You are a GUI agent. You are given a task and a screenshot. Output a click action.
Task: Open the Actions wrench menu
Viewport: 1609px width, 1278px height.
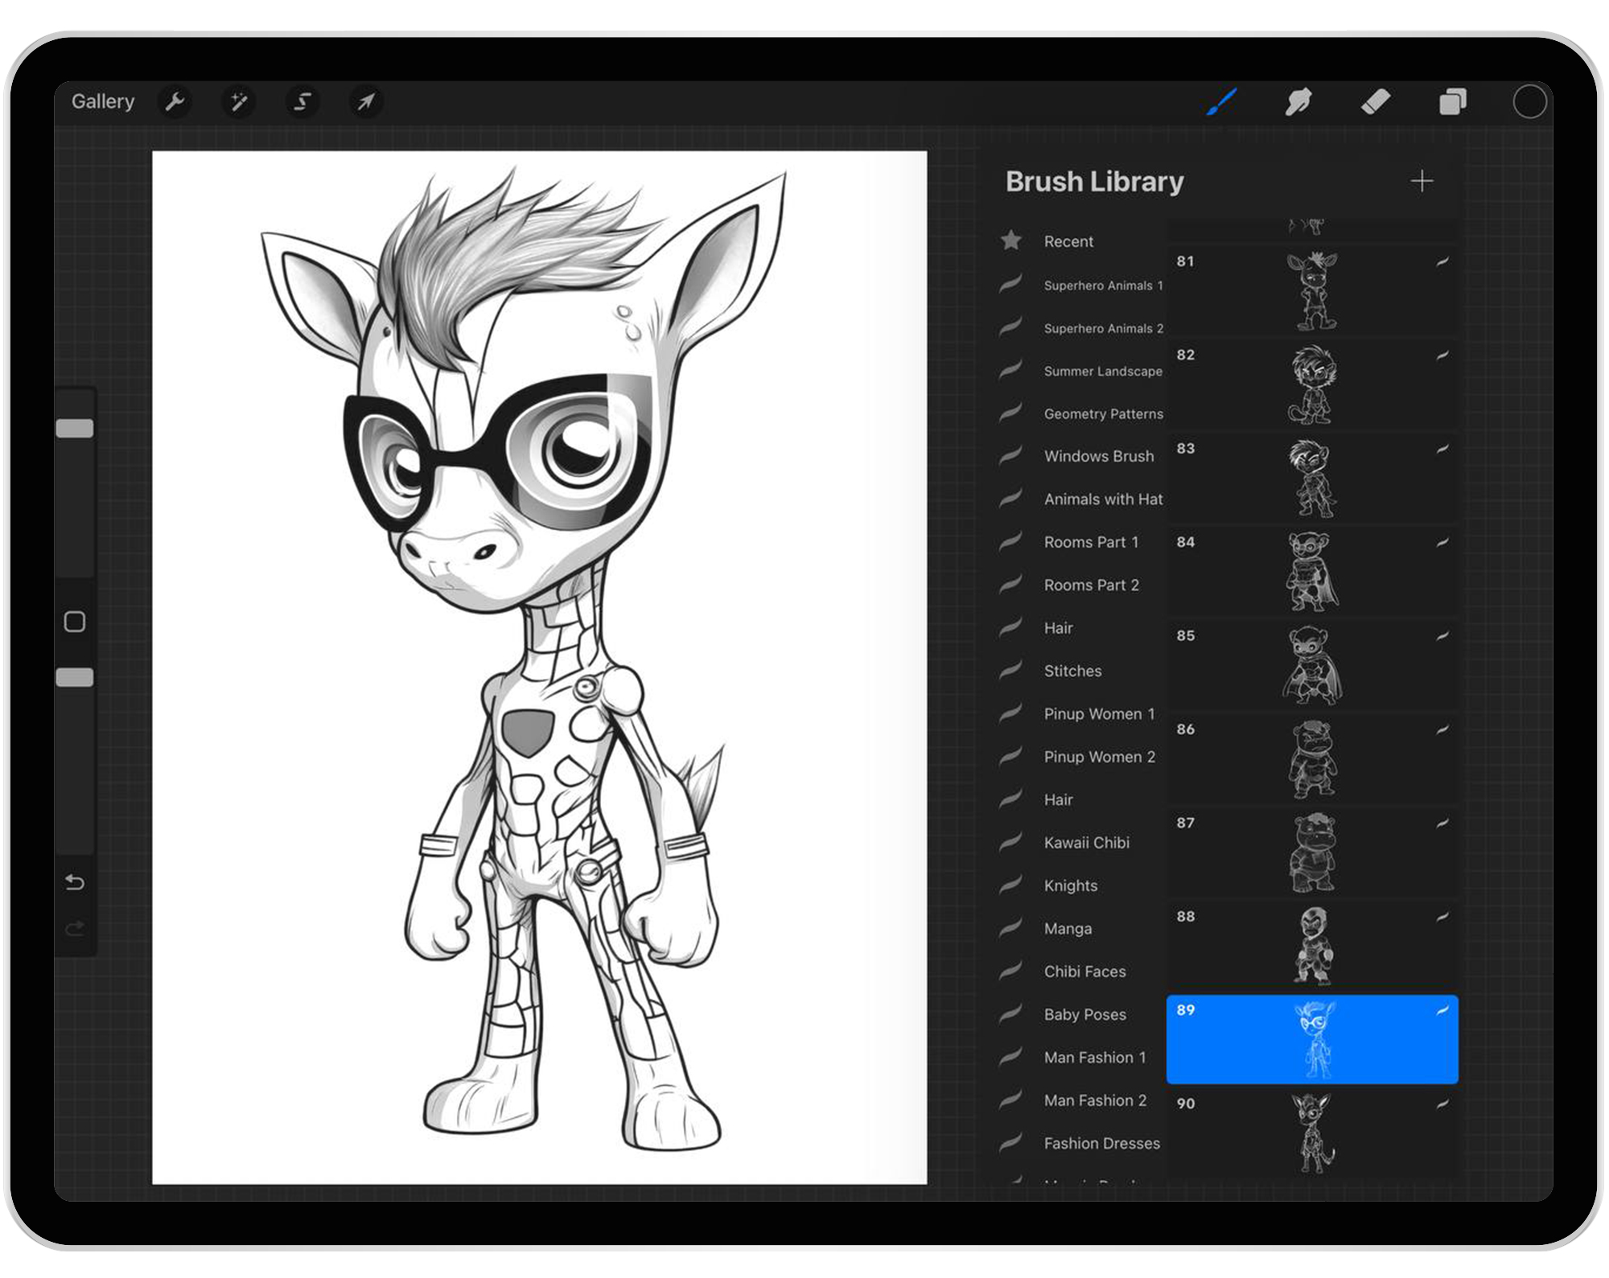(175, 101)
